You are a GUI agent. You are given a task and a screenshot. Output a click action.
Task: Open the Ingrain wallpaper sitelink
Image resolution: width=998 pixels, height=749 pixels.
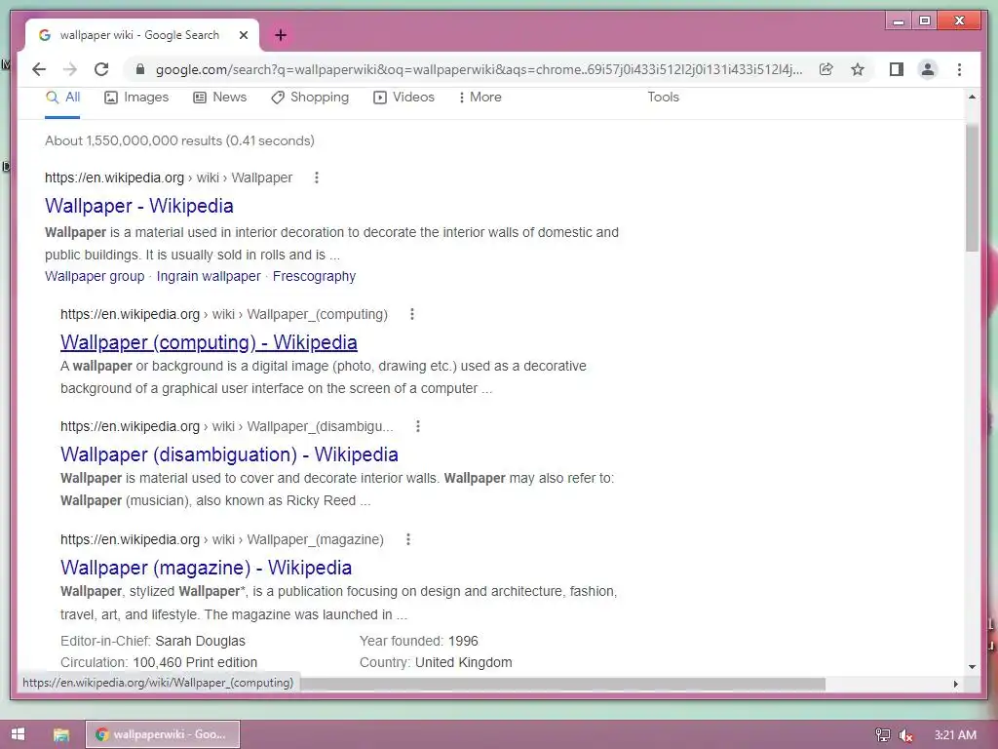[209, 276]
